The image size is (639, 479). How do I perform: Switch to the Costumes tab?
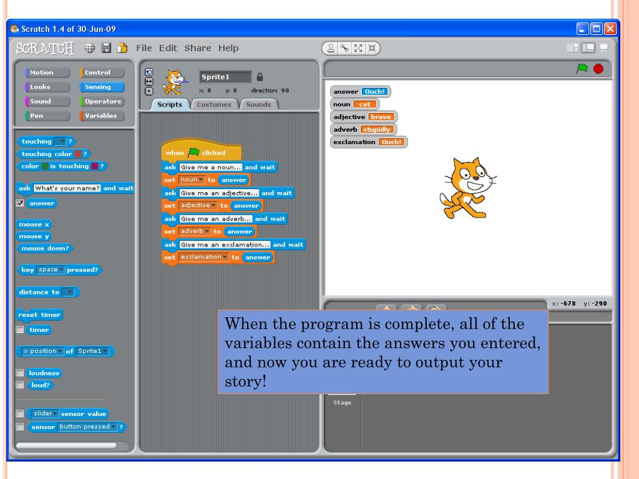click(214, 104)
